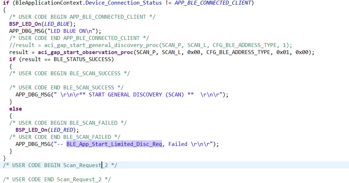Click the USER CODE BEGIN BLE_SCAN_SUCCESS comment
This screenshot has height=183, width=349.
click(x=69, y=73)
